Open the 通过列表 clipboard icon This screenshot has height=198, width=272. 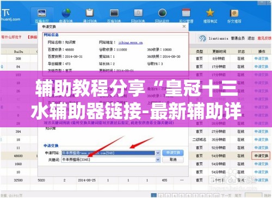coord(90,13)
